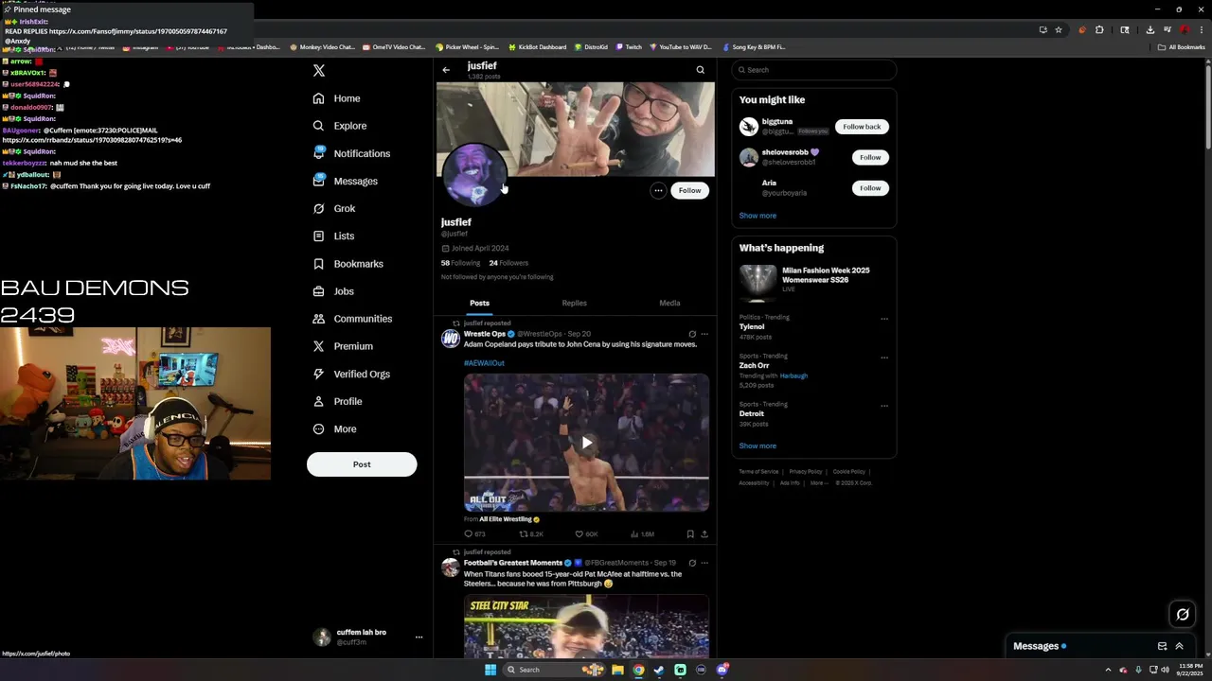
Task: Click Grok icon on Wrestle Ops post
Action: click(x=692, y=334)
